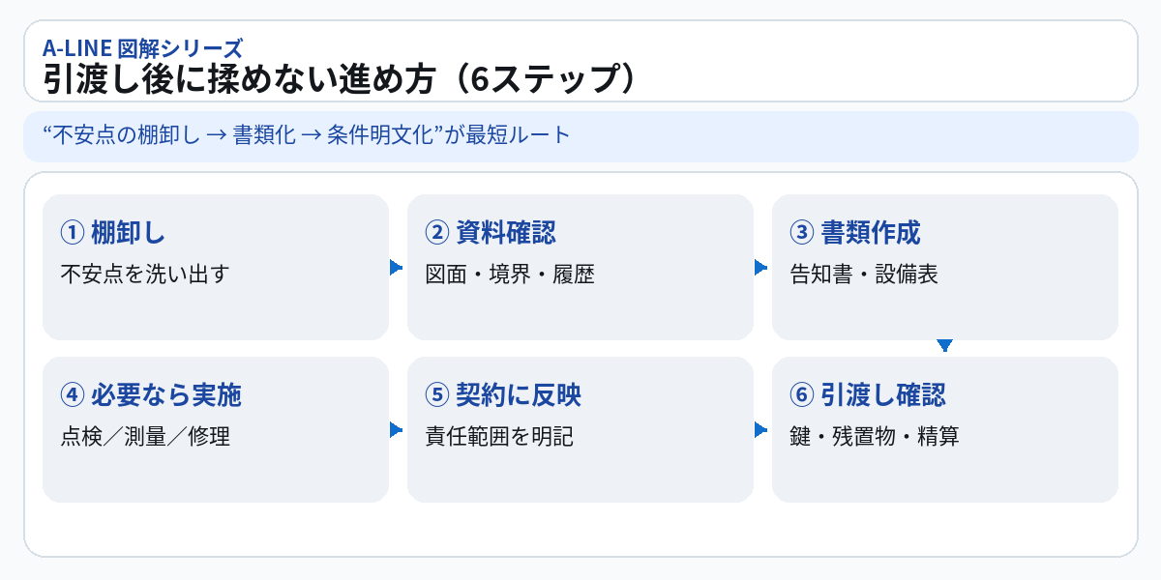The height and width of the screenshot is (580, 1161).
Task: Click arrow between 必要なら実施 and 契約に反映
Action: click(x=396, y=430)
